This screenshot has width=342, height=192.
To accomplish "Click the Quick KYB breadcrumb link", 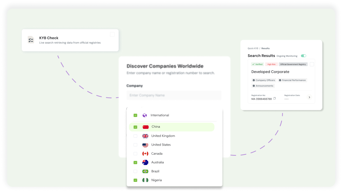I will click(x=253, y=48).
